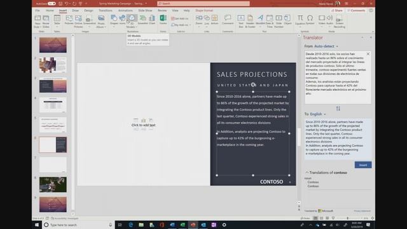The image size is (407, 229).
Task: Open the From Auto-detect language dropdown
Action: (x=326, y=46)
